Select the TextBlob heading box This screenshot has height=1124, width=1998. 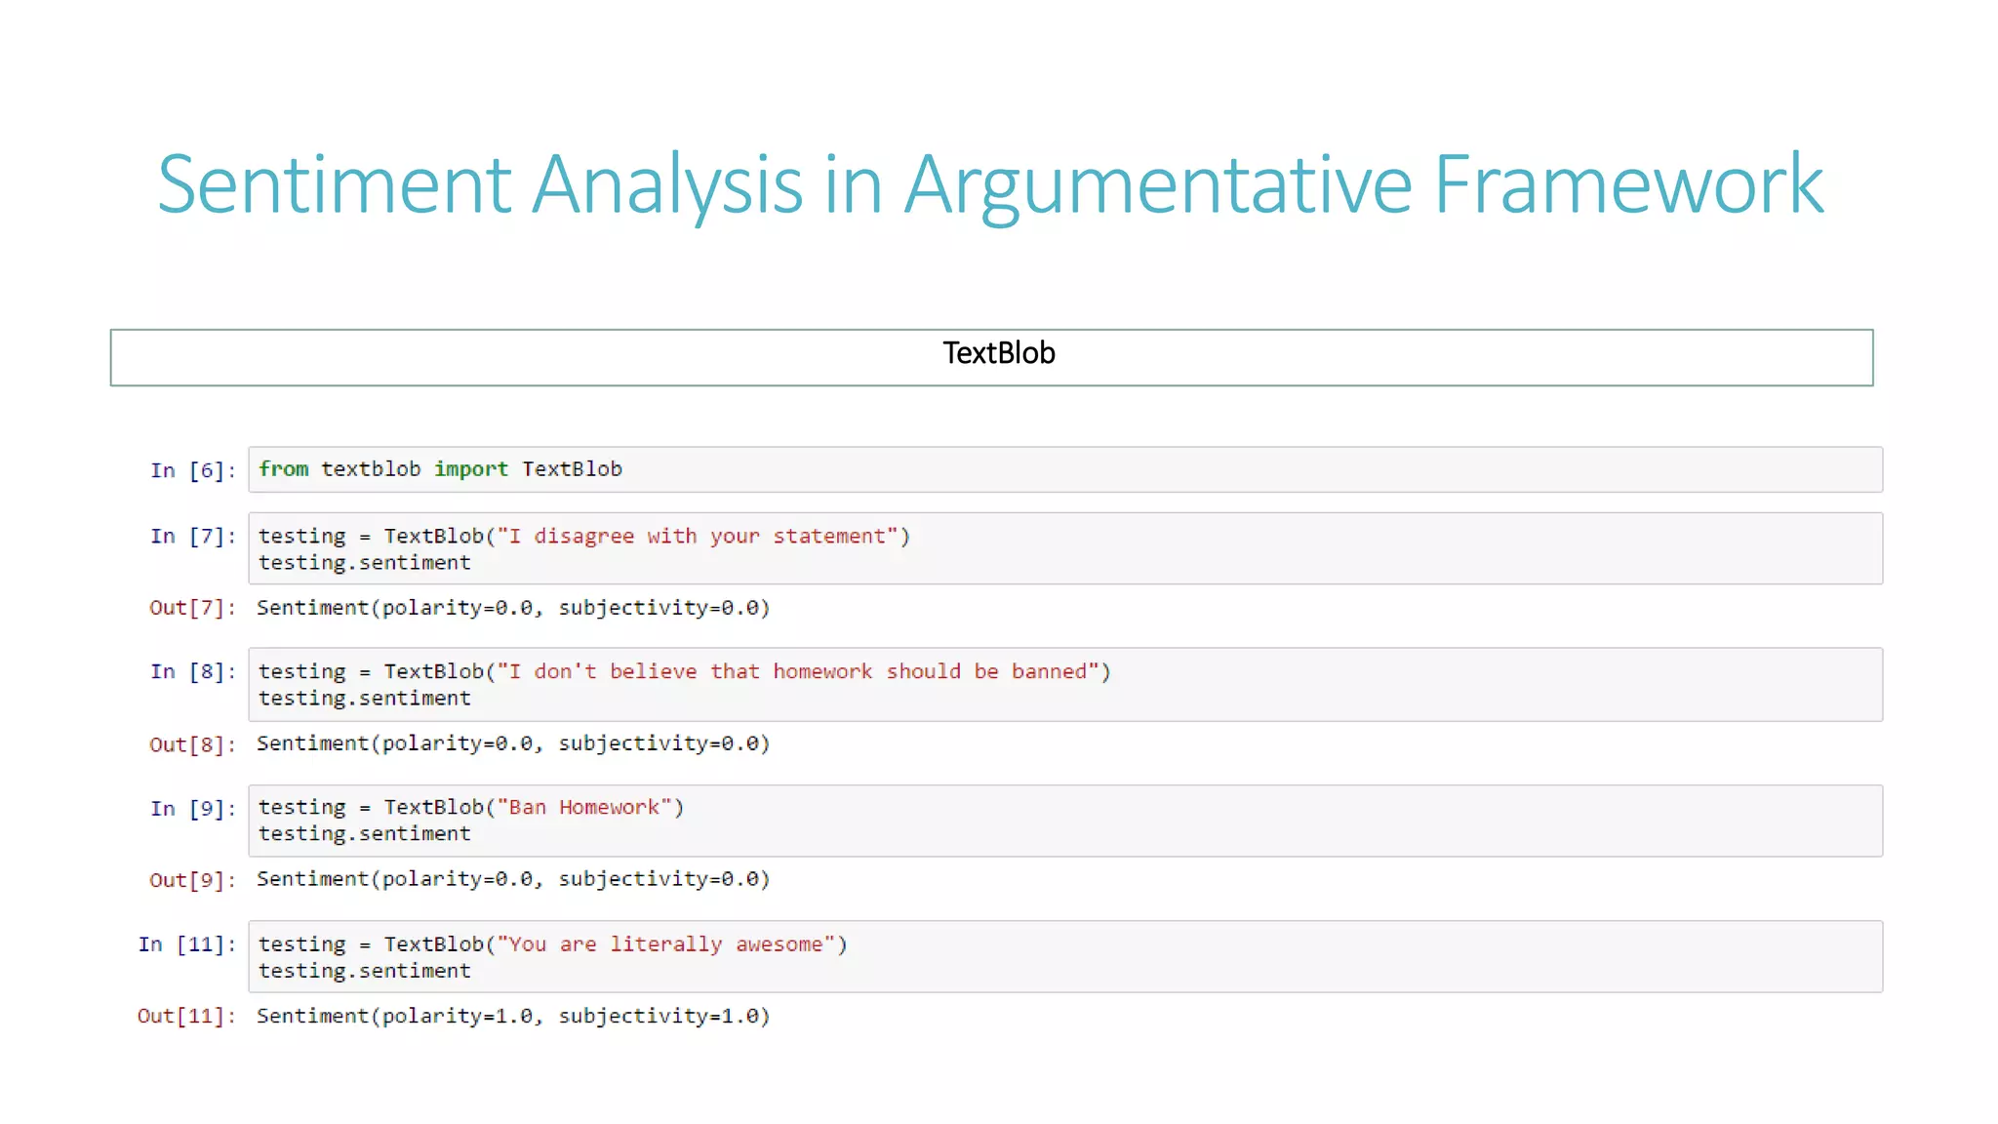point(991,357)
